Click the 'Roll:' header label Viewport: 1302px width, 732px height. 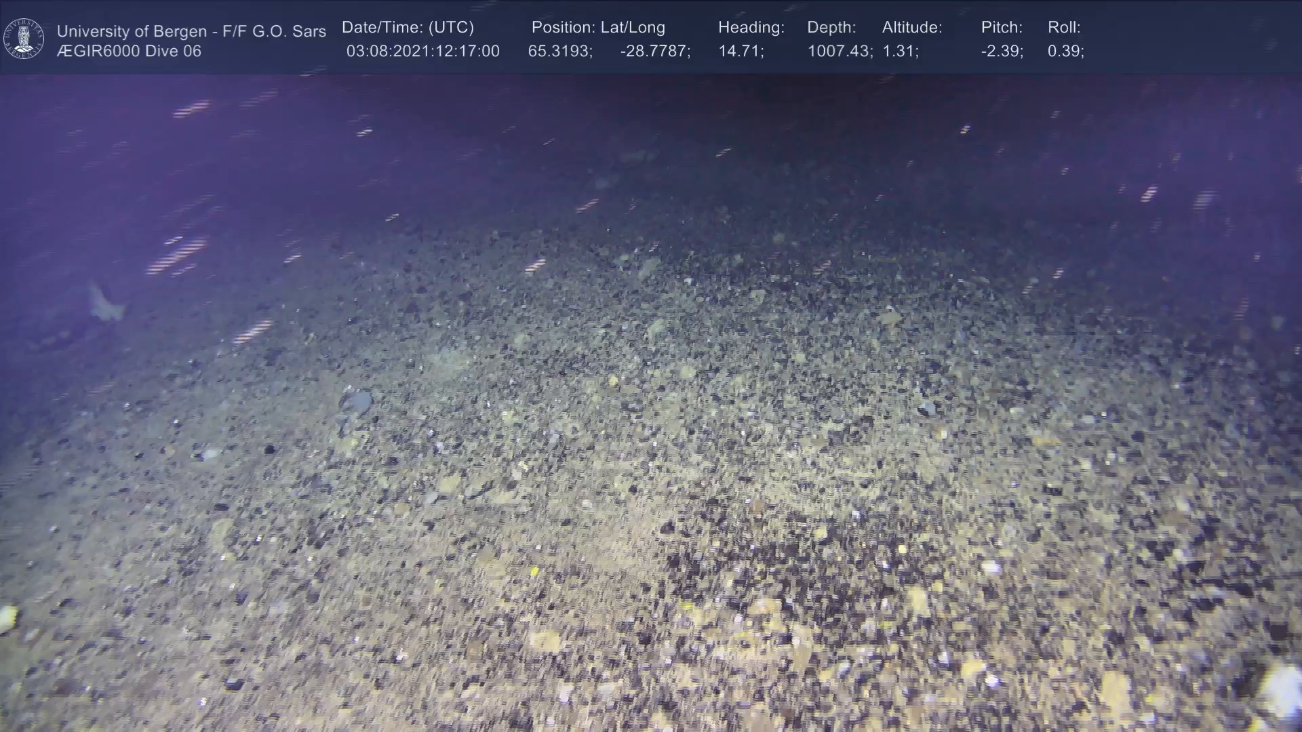(x=1064, y=28)
